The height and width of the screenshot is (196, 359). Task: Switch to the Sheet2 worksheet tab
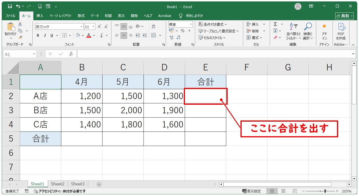(58, 184)
